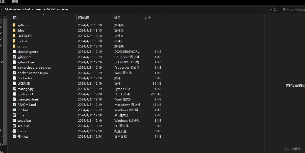Click the Toml 源文件 type cell
Viewport: 305px width, 153px height.
[x=123, y=99]
